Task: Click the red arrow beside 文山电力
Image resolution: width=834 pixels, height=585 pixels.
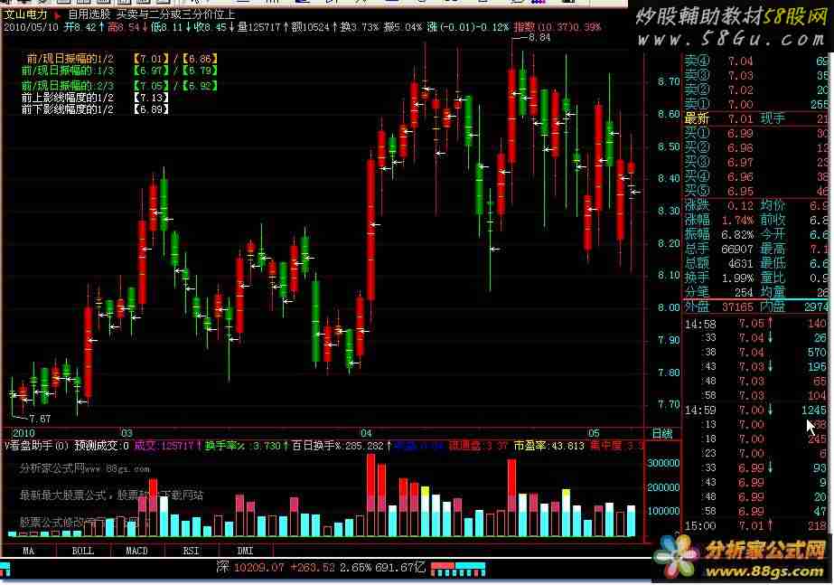Action: click(58, 14)
